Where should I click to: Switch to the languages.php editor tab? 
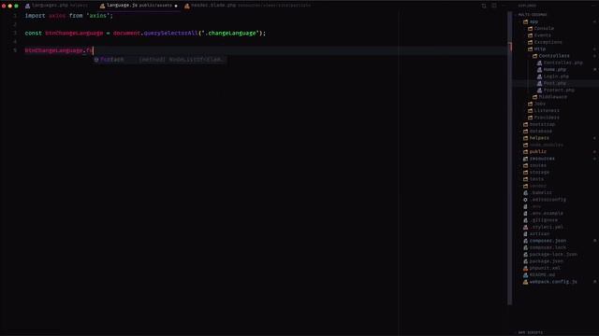pos(56,6)
